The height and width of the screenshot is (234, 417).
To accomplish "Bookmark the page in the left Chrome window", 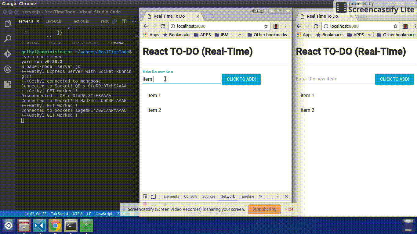I will (x=266, y=26).
